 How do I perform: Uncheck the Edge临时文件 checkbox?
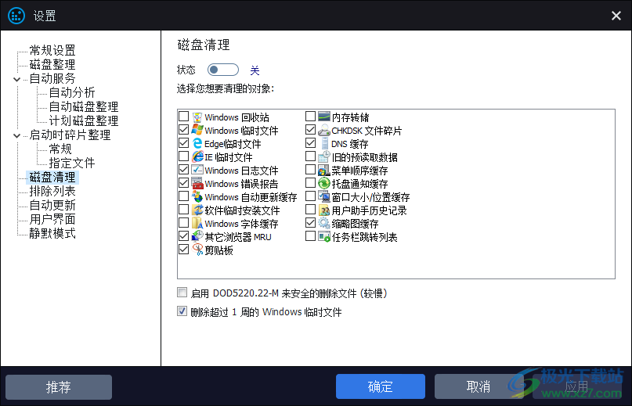coord(183,143)
